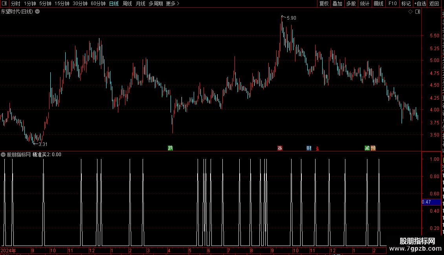Toggle 复权 price adjustment
This screenshot has height=255, width=444.
[324, 4]
